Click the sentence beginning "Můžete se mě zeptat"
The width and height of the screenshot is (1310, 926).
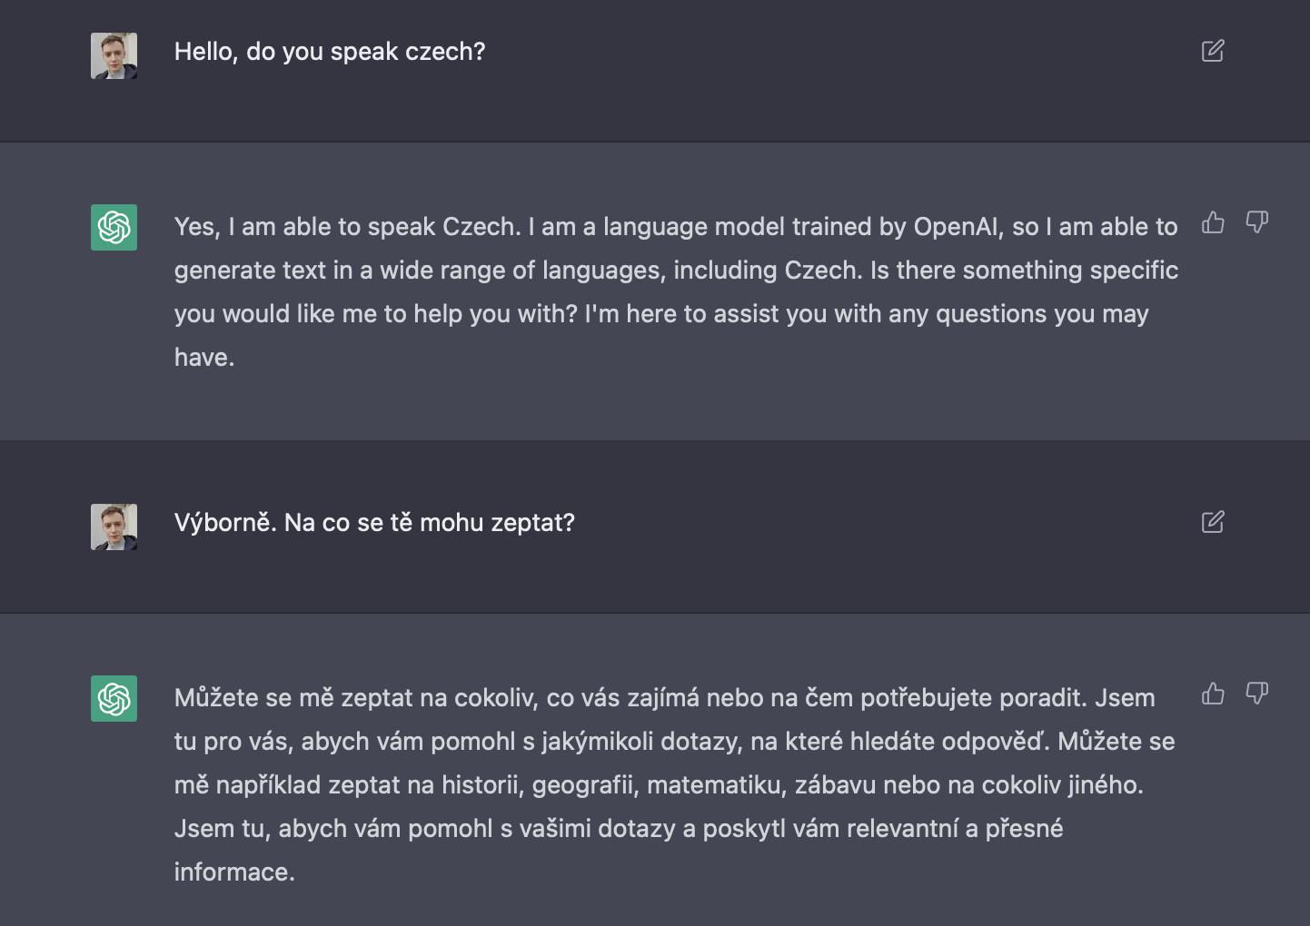click(630, 698)
